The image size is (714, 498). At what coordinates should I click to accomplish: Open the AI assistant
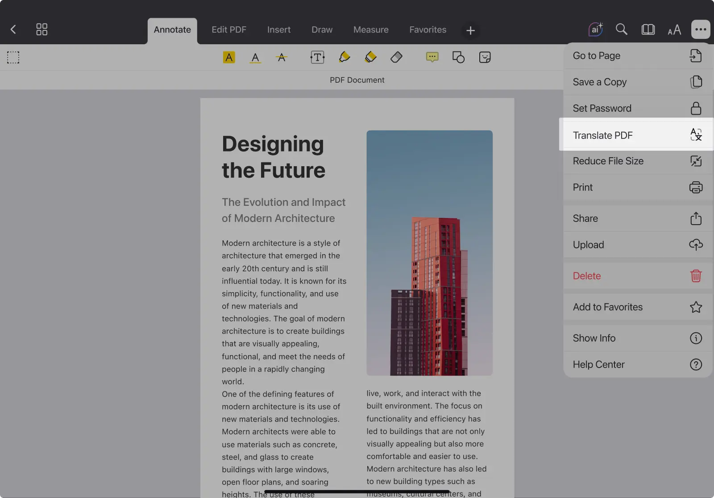(x=595, y=29)
